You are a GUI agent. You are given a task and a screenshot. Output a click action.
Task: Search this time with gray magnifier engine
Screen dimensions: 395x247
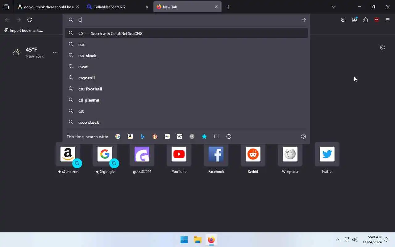[192, 136]
